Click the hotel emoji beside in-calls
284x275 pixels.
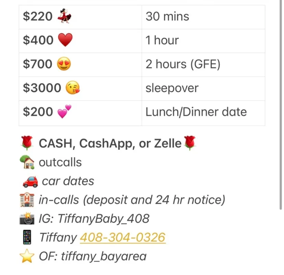[x=27, y=200]
